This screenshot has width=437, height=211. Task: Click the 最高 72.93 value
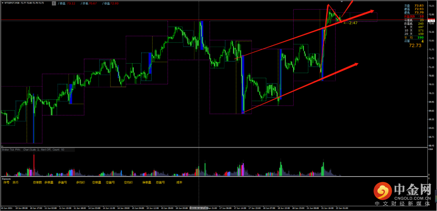tap(419, 9)
